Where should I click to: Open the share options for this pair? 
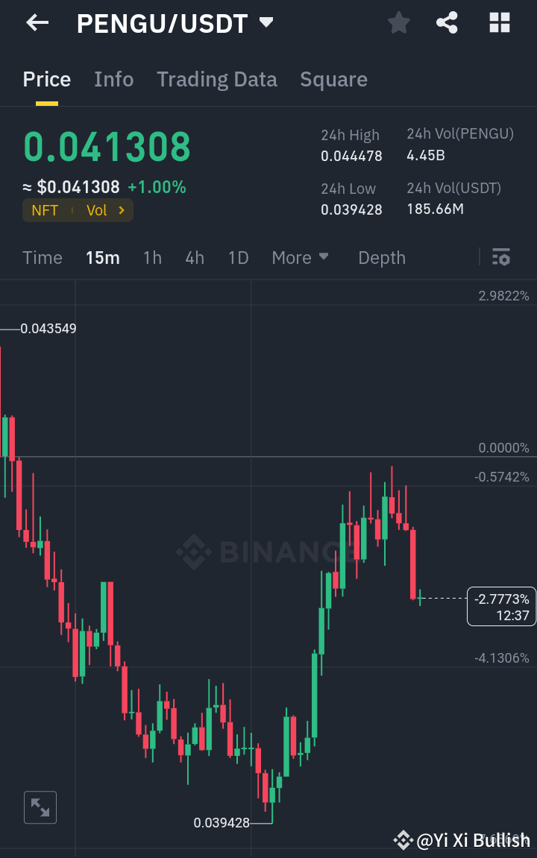click(447, 22)
